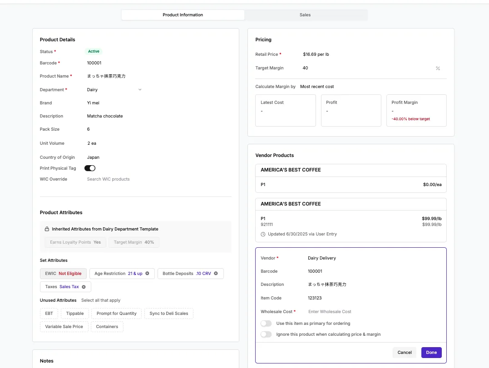Click the percent icon beside Target Margin
Screen dimensions: 489x368
pyautogui.click(x=438, y=68)
